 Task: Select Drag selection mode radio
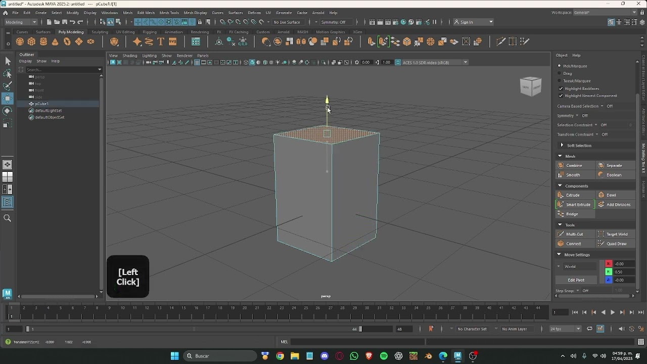pos(560,73)
